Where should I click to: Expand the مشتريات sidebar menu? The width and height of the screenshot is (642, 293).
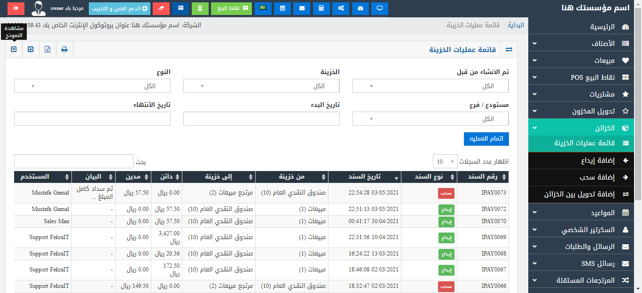(585, 94)
